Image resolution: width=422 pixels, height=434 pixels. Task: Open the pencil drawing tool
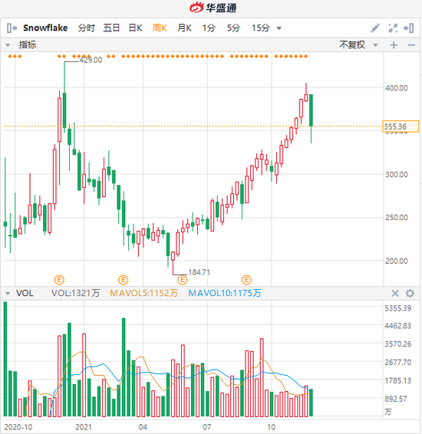coord(375,28)
